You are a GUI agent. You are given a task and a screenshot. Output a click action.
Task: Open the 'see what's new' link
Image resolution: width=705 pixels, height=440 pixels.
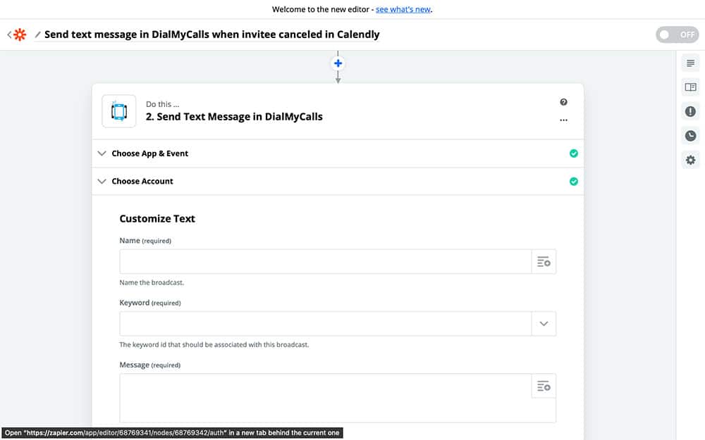pyautogui.click(x=403, y=10)
